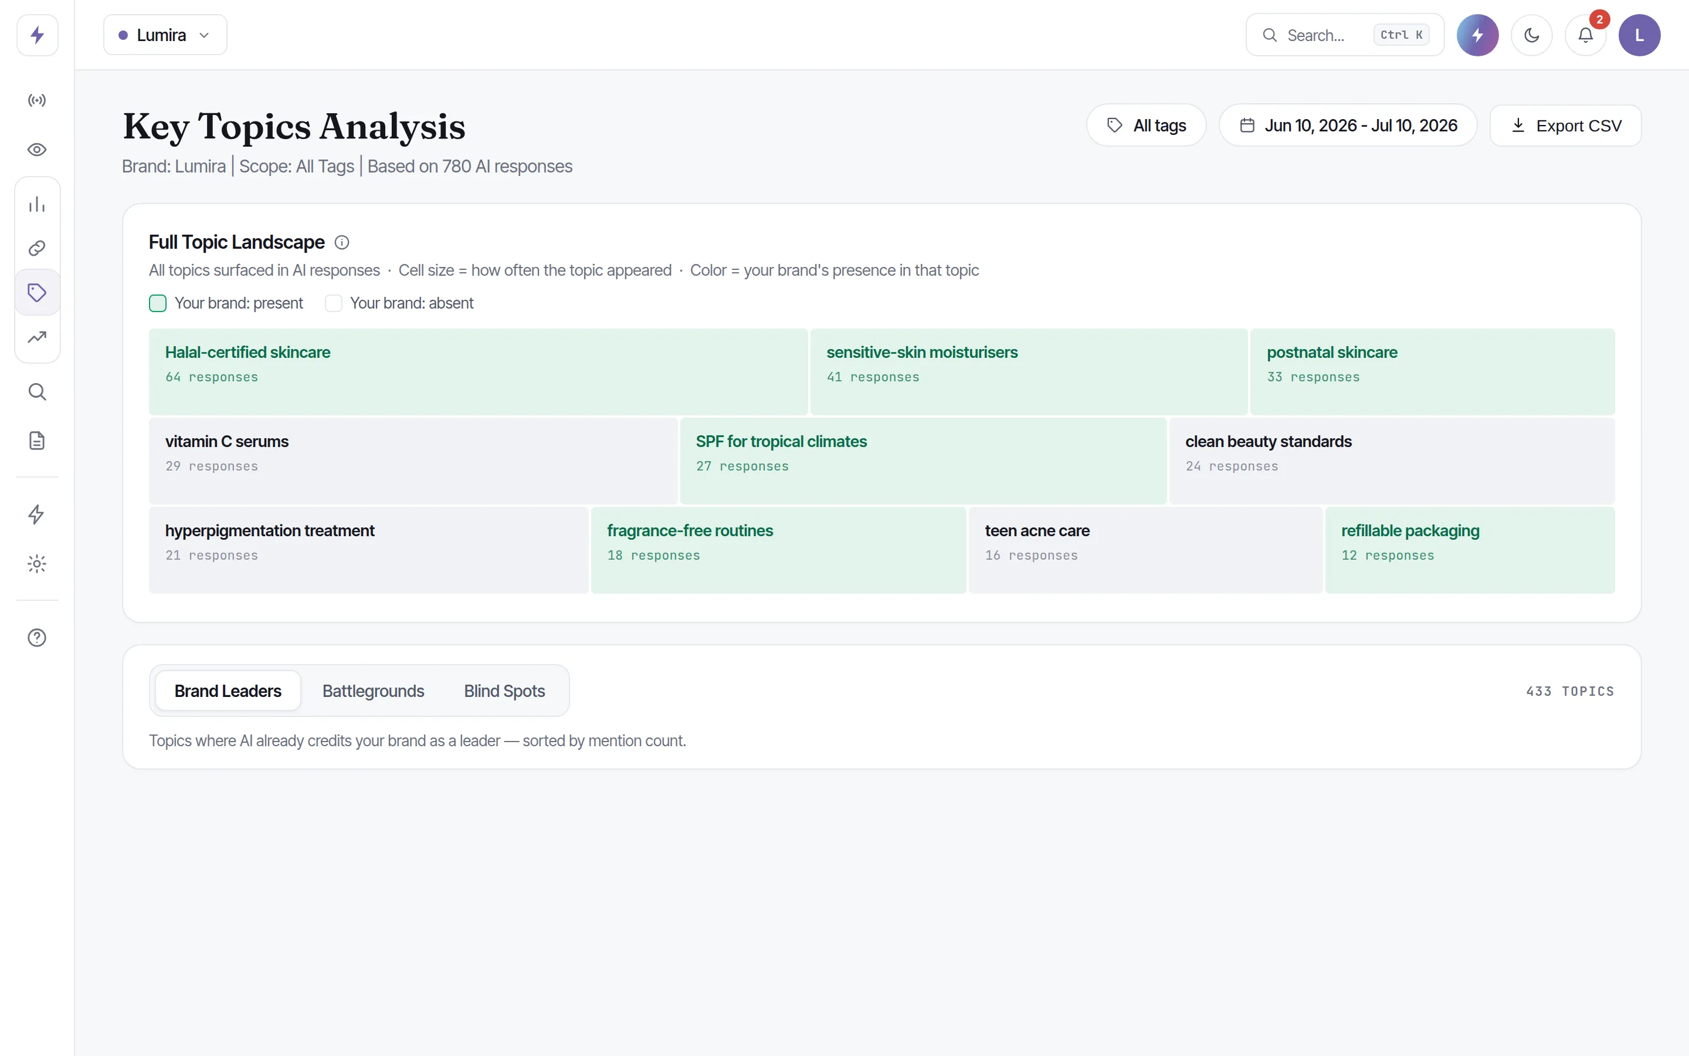Open the postnatal skincare topic cell

tap(1432, 373)
